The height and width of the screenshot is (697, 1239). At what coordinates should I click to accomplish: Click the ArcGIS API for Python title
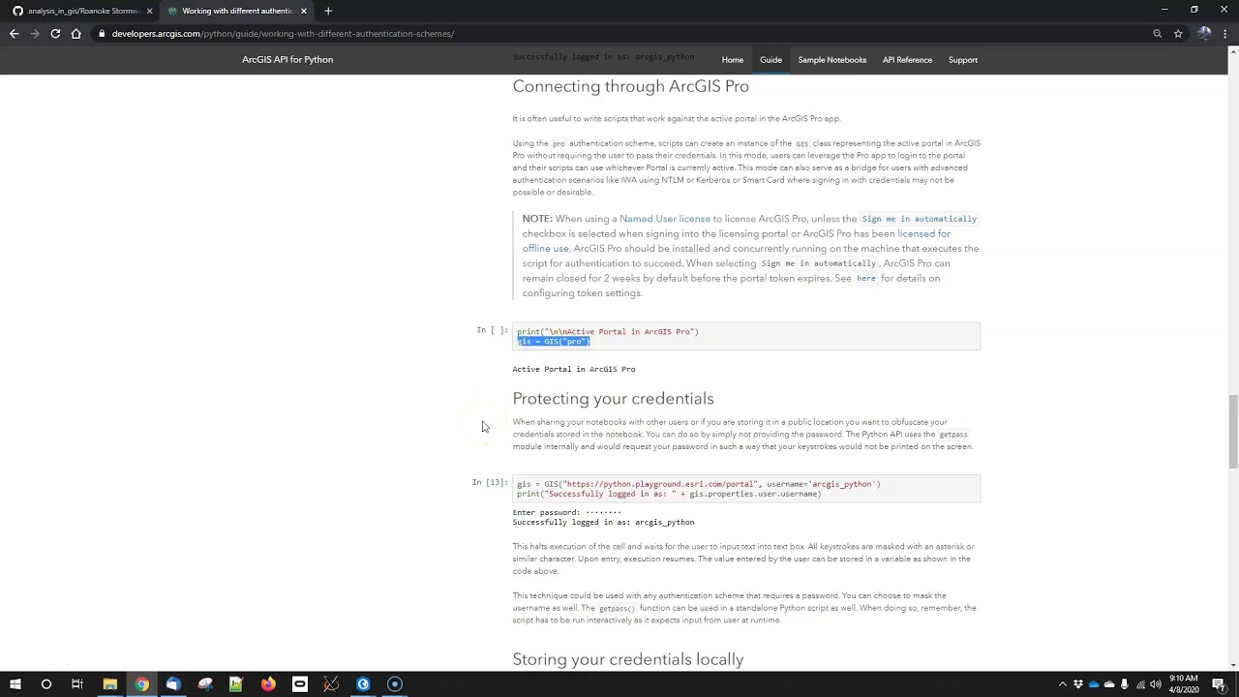[287, 60]
